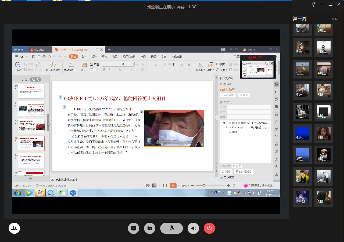Expand the 文件 menu dropdown
Screen dimensions: 344x242
[x=22, y=57]
